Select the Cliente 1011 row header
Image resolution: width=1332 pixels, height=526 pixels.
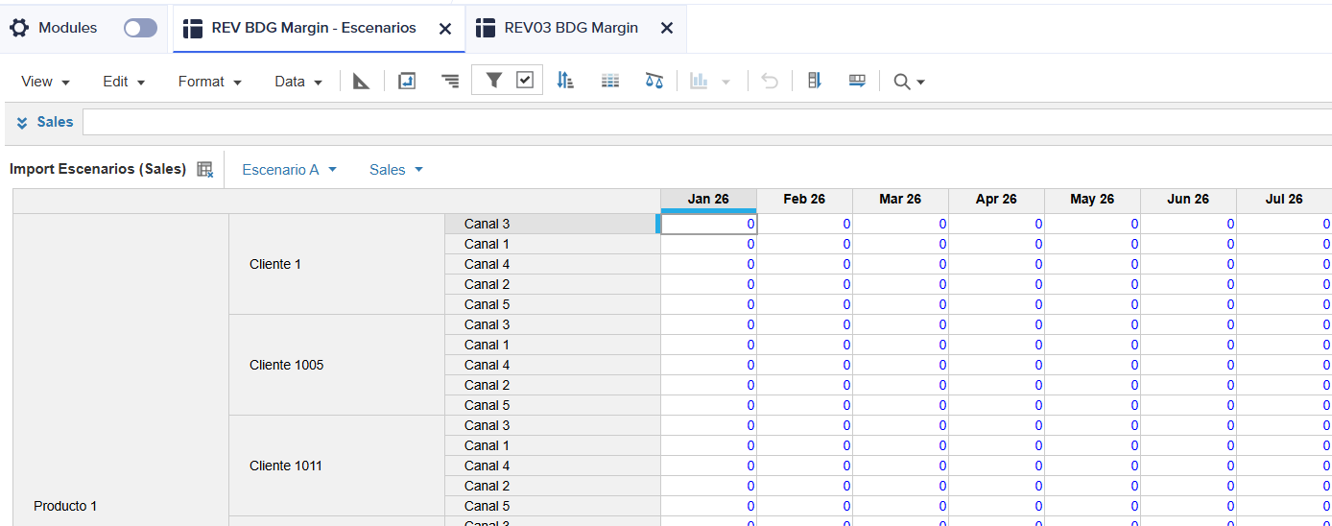337,466
